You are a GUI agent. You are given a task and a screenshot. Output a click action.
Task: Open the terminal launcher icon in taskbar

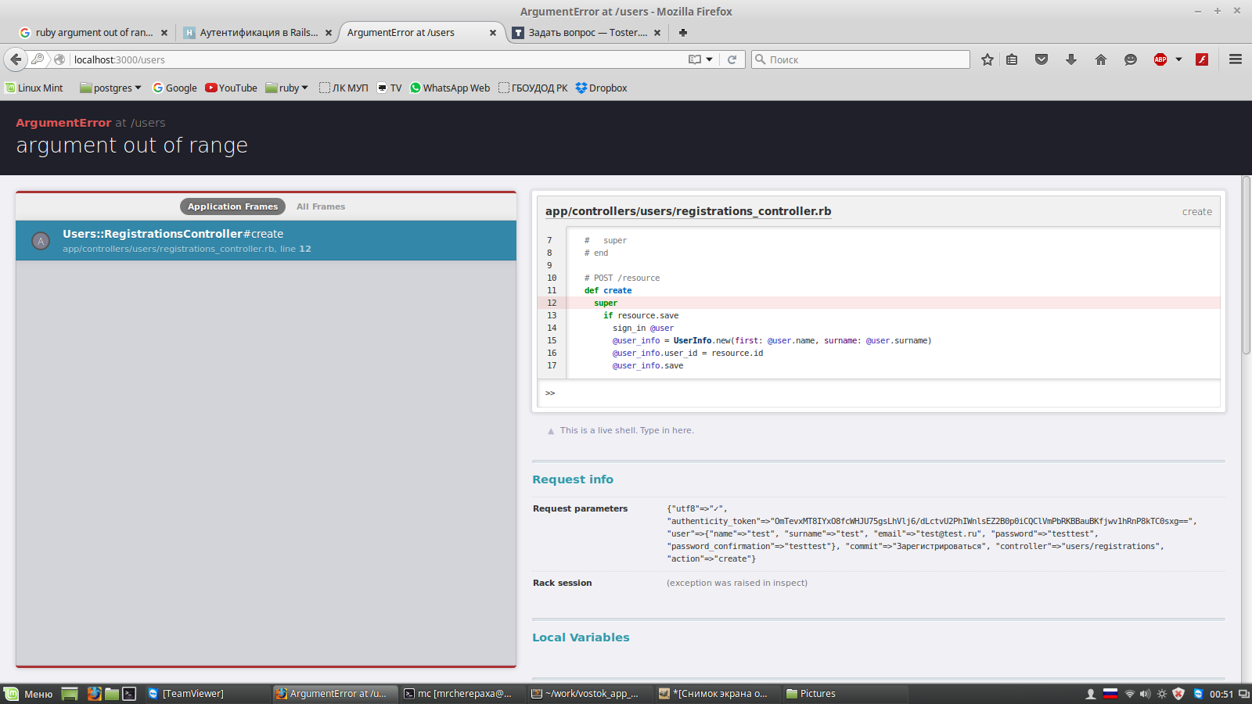130,694
